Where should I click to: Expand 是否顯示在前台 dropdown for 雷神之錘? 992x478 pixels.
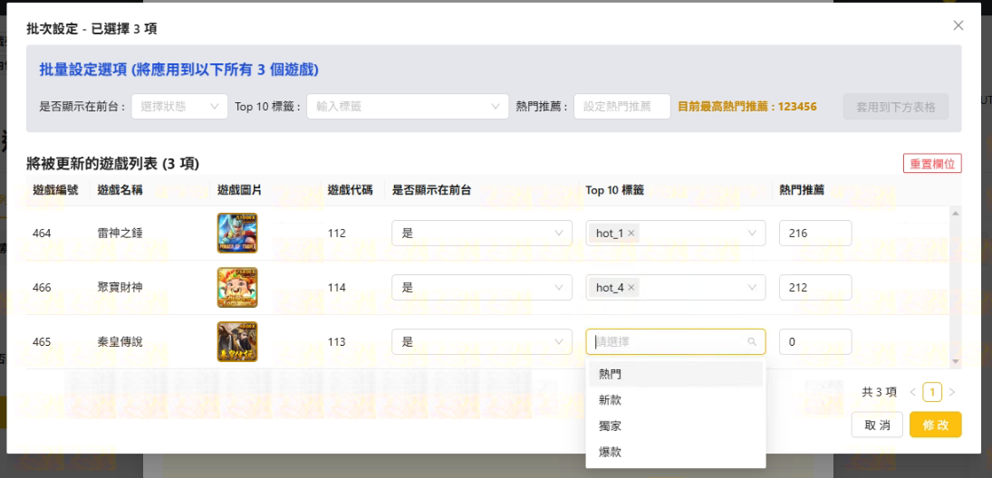point(481,234)
